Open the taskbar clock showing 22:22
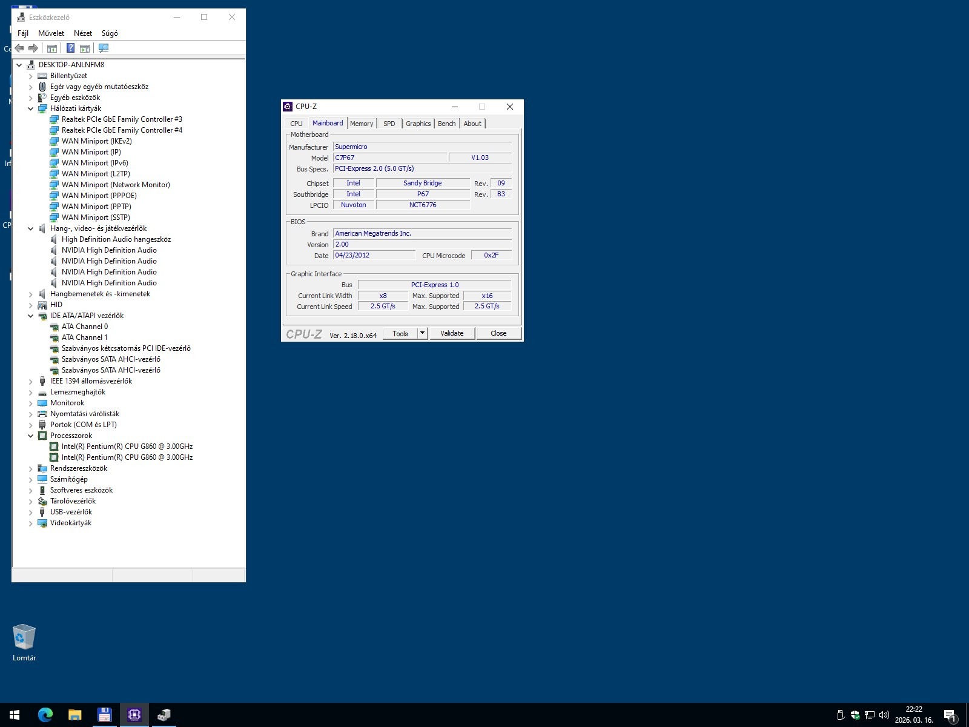This screenshot has width=969, height=727. (x=914, y=715)
